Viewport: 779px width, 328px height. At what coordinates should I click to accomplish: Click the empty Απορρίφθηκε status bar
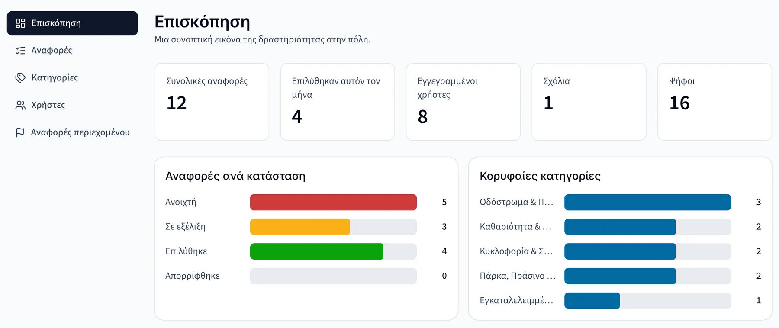[333, 277]
